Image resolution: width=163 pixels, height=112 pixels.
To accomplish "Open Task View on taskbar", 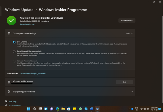I will [40, 109].
